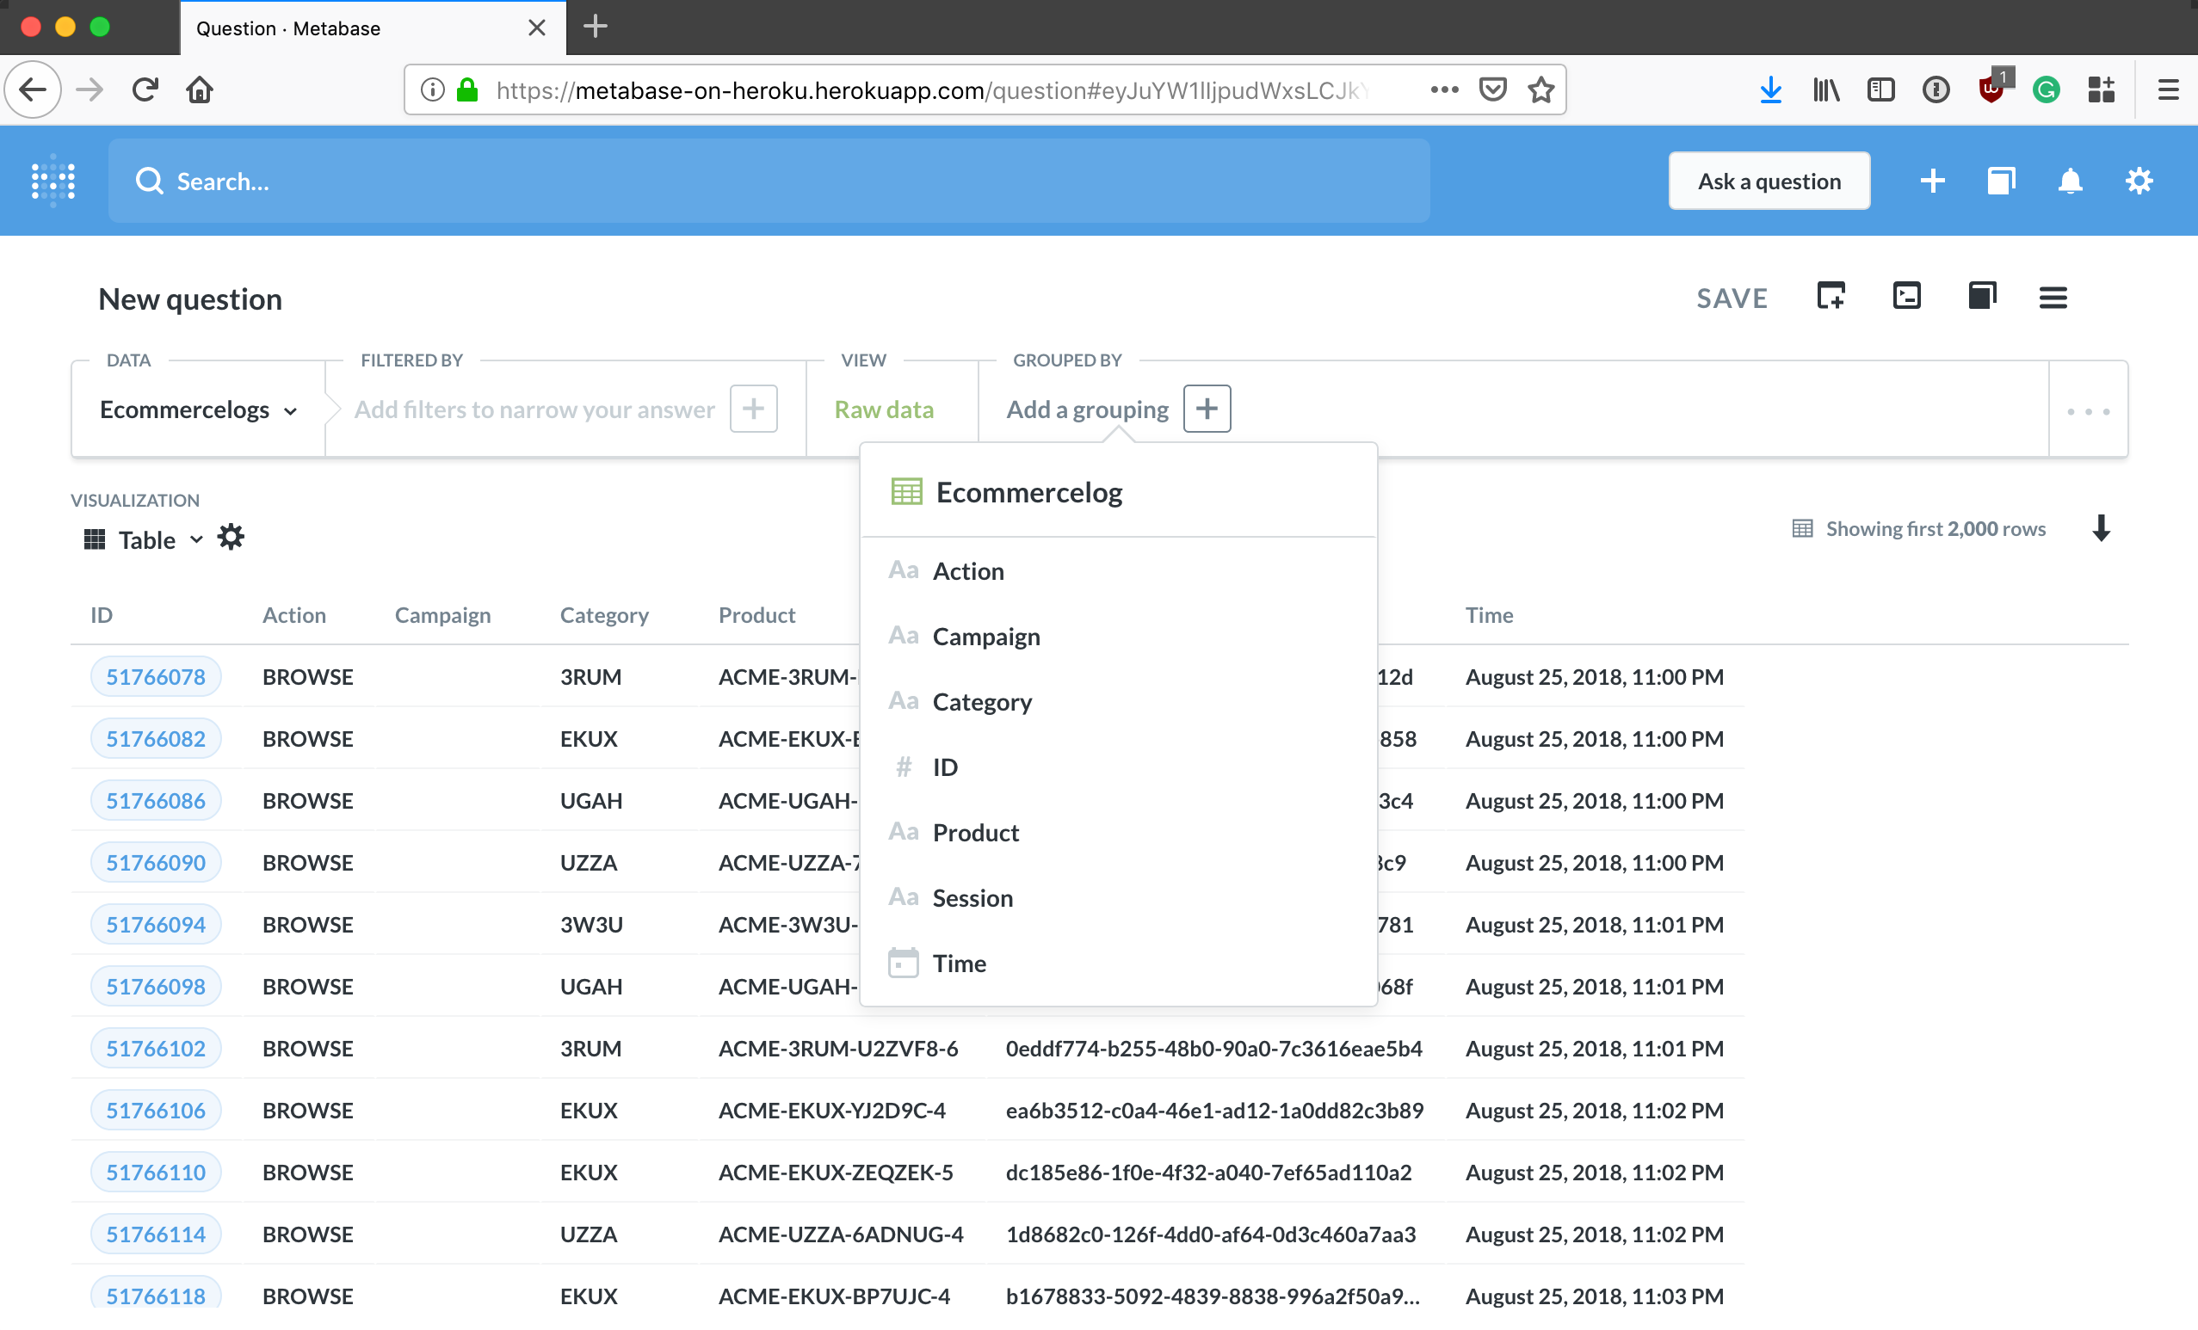Click the notifications bell icon
Screen dimensions: 2198x1330
[2068, 181]
